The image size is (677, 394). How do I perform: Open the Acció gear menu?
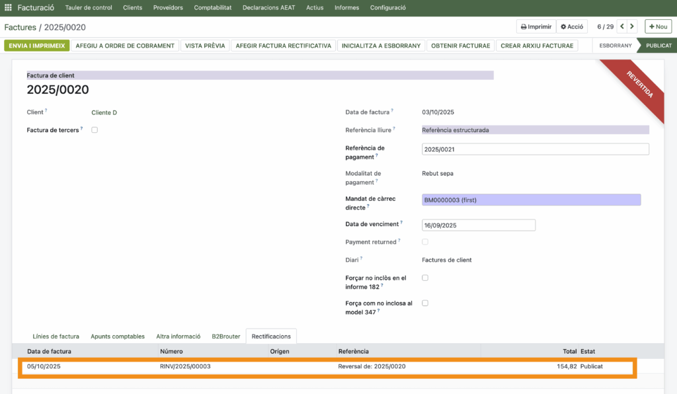pos(572,26)
